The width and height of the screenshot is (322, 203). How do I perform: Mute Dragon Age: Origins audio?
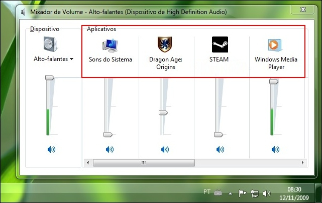165,149
